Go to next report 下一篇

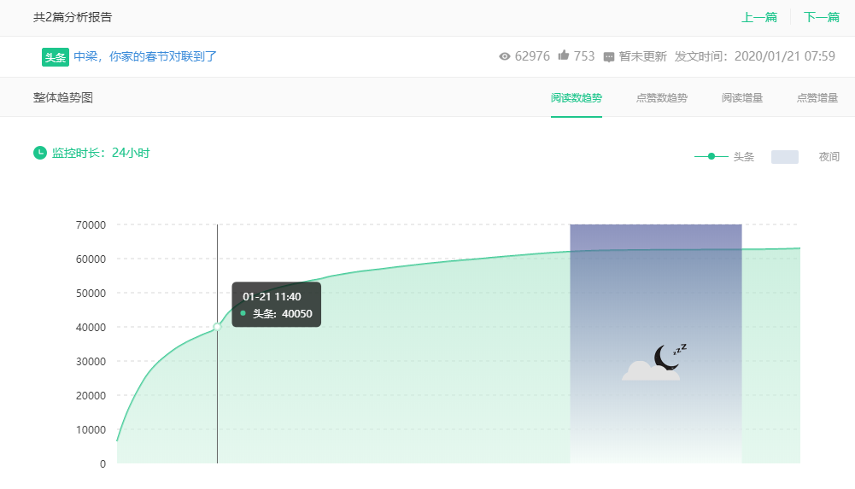click(821, 17)
